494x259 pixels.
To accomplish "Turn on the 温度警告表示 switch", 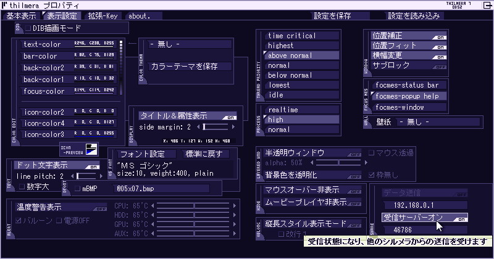I will click(x=61, y=207).
